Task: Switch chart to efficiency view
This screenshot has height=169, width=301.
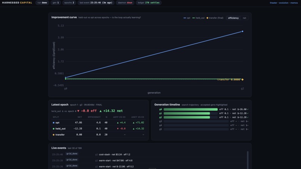Action: click(x=233, y=18)
